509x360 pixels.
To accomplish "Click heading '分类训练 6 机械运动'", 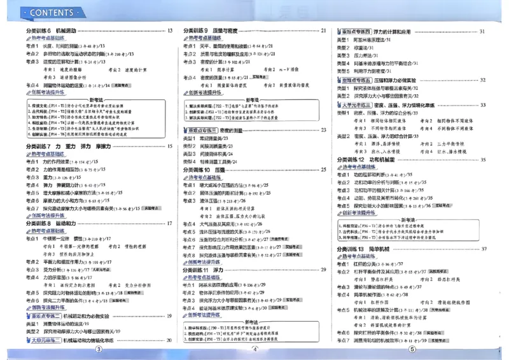I will (51, 31).
